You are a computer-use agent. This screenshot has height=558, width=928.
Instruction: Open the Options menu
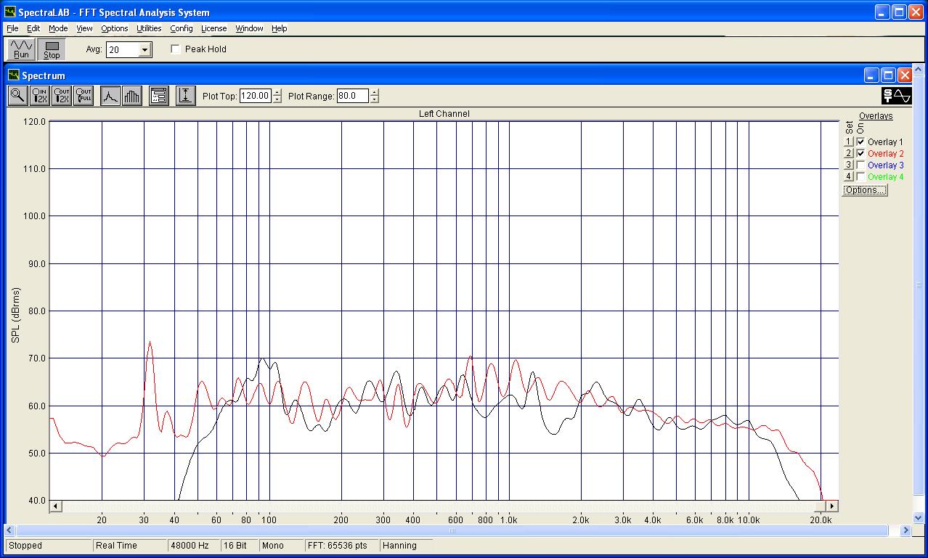(x=115, y=28)
